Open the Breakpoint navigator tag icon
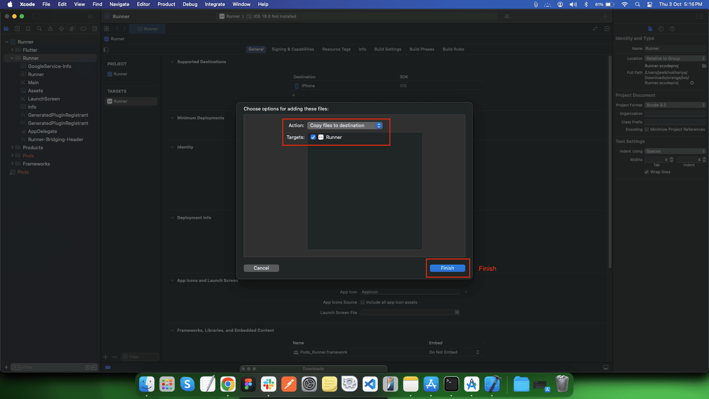709x399 pixels. click(83, 28)
